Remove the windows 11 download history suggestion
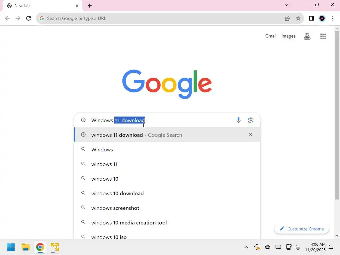The image size is (340, 255). pyautogui.click(x=251, y=135)
